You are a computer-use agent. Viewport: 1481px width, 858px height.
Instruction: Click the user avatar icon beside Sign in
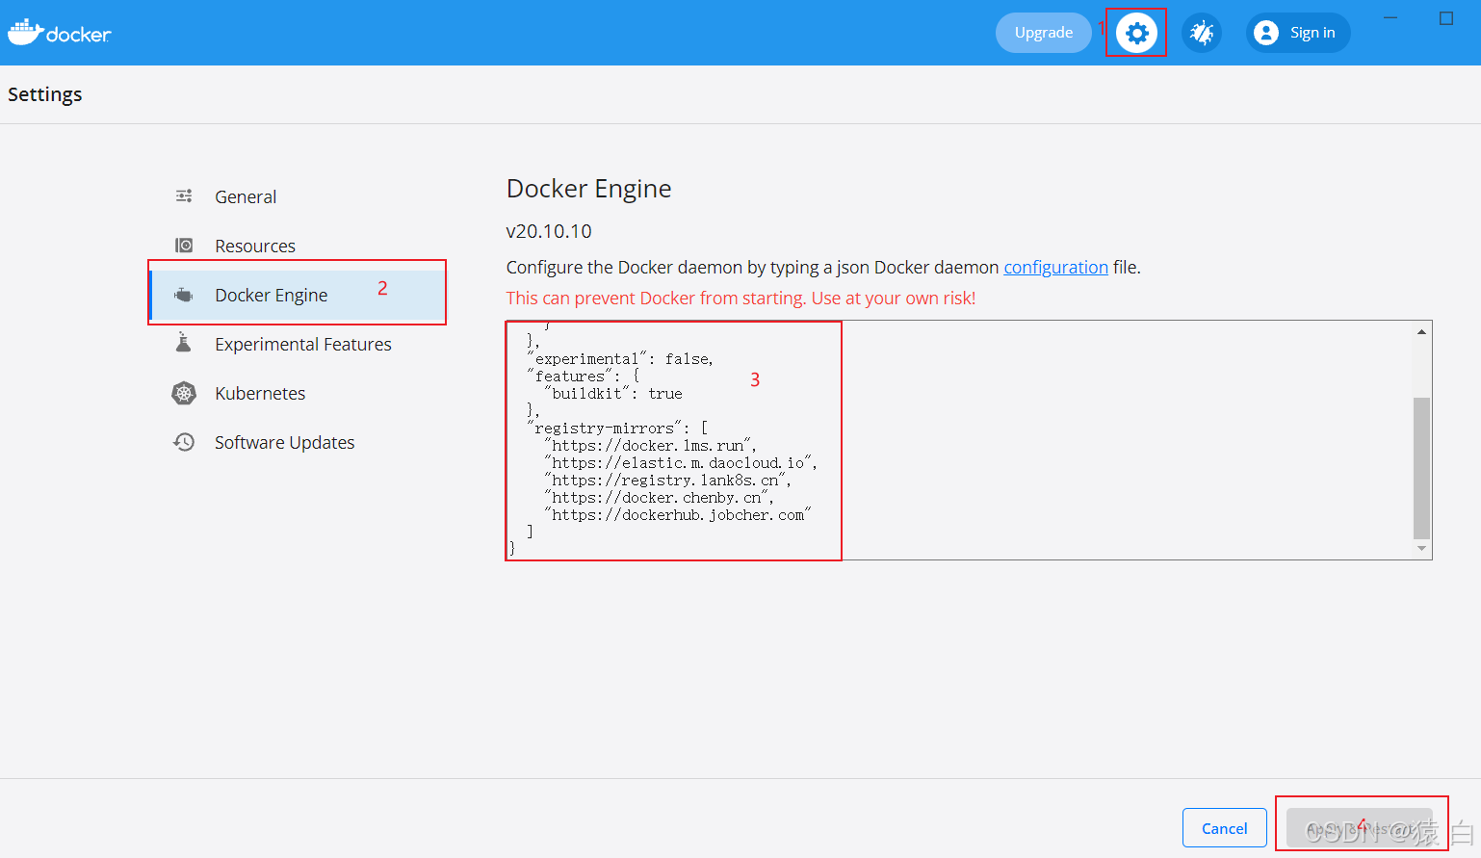coord(1266,33)
